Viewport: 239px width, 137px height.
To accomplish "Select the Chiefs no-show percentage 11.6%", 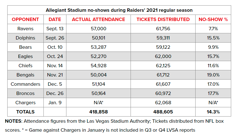I will 213,66.
